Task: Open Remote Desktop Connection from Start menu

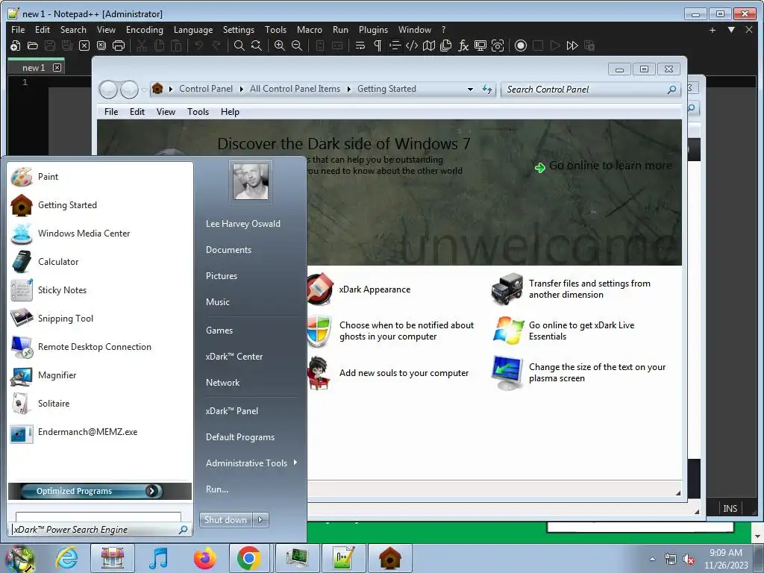Action: 100,347
